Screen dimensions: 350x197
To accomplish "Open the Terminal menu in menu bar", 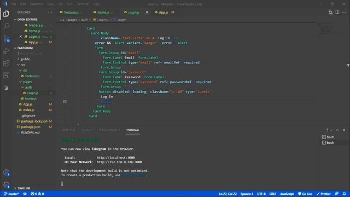I will point(83,4).
